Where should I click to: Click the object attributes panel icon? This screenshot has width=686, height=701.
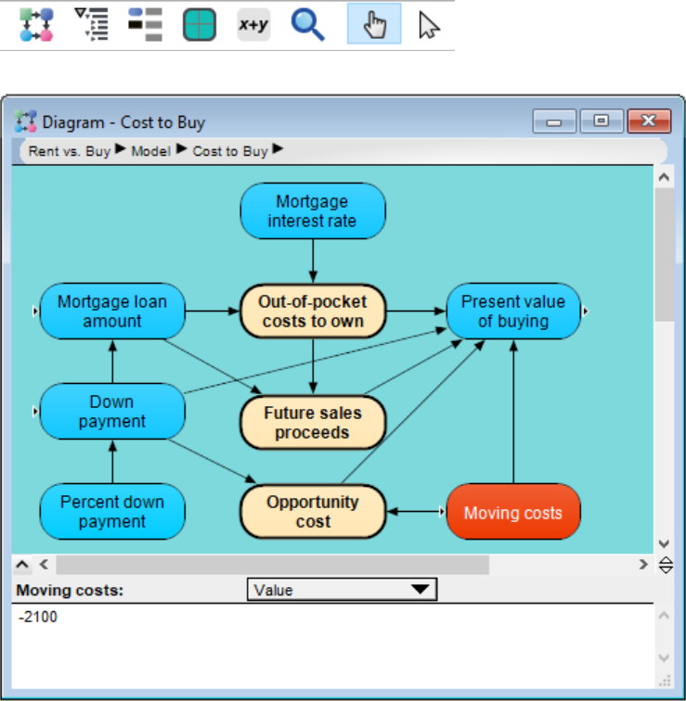click(x=146, y=25)
